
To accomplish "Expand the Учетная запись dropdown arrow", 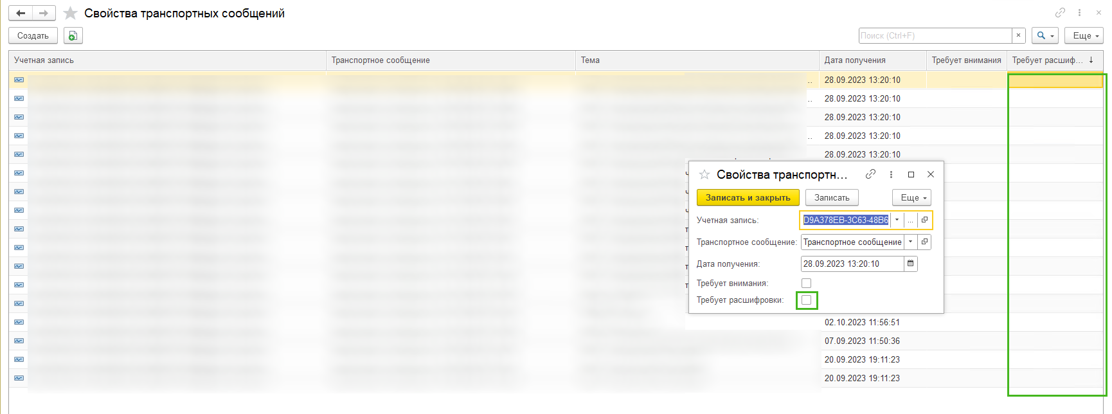I will 897,220.
